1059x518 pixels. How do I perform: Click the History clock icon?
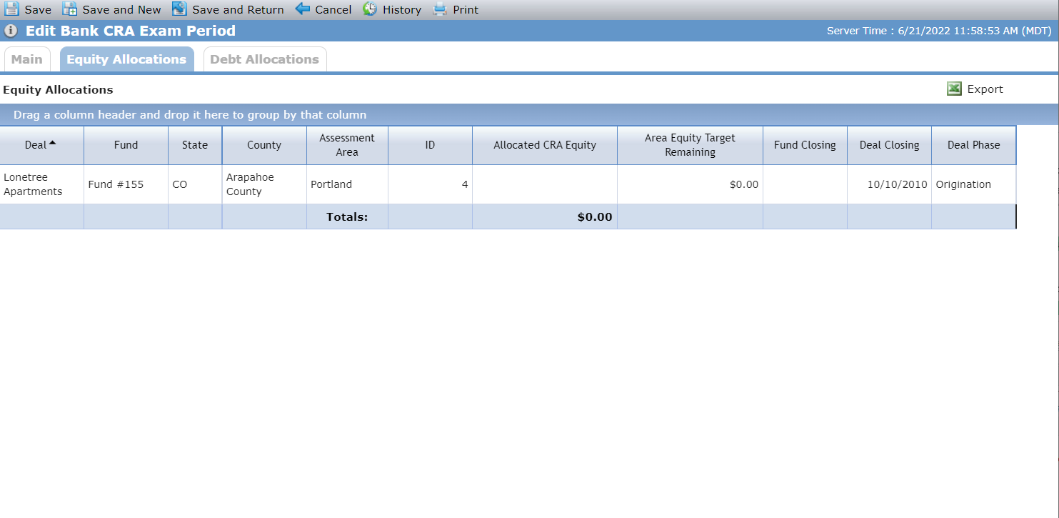click(x=370, y=9)
